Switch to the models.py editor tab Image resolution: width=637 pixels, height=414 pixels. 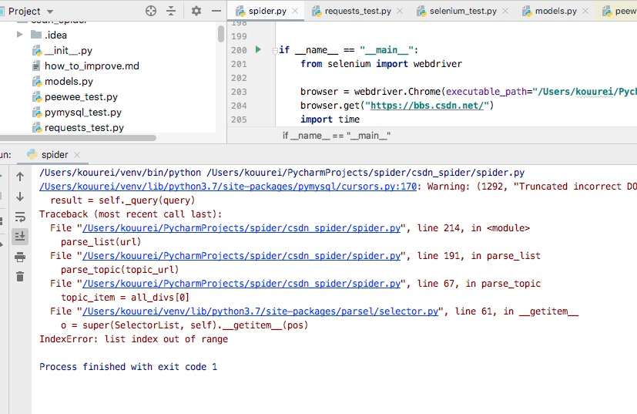tap(556, 11)
